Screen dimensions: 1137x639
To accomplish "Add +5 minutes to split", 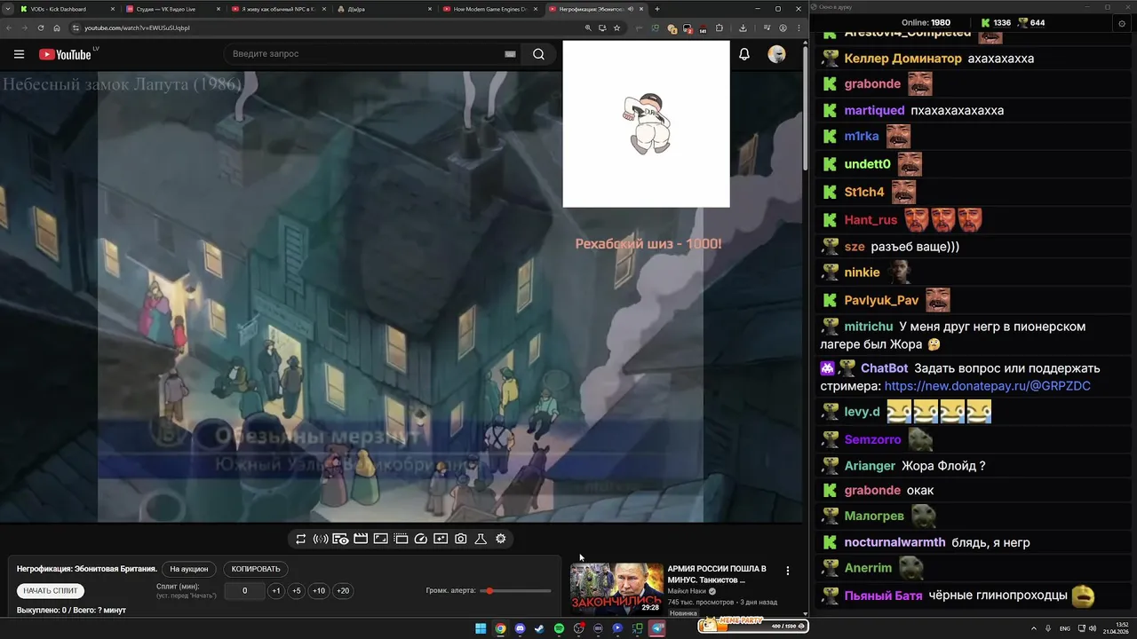I will point(297,591).
